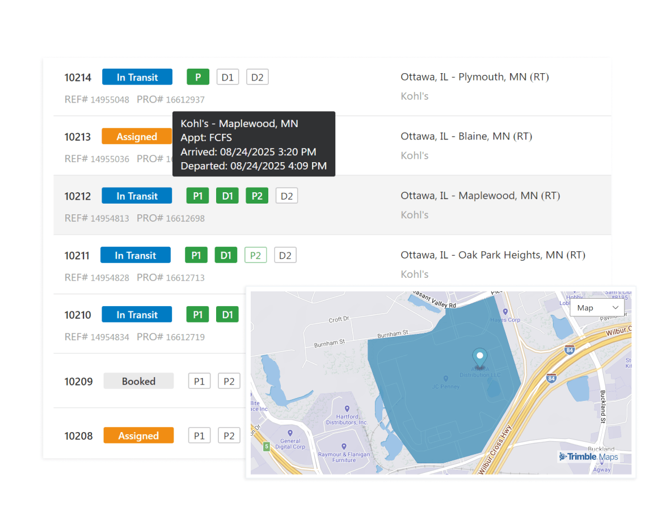The height and width of the screenshot is (516, 658).
Task: Select load number 10211
Action: point(77,256)
